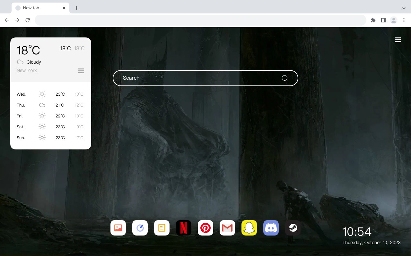
Task: Open the Discord shortcut
Action: coord(271,228)
